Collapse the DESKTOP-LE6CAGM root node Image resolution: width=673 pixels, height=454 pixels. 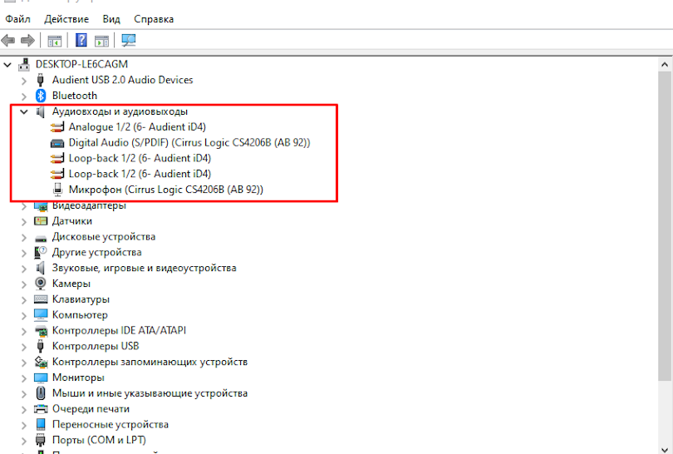[x=7, y=65]
